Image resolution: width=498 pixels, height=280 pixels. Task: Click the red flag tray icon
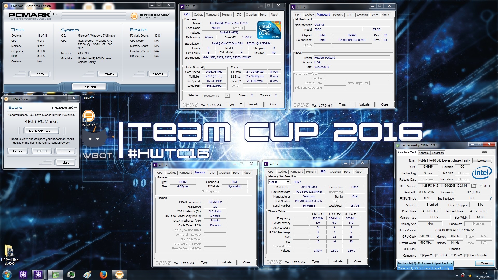click(x=463, y=275)
